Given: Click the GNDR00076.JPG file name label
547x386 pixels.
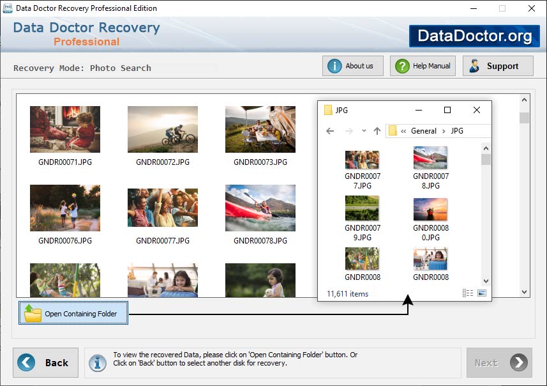Looking at the screenshot, I should [x=65, y=241].
